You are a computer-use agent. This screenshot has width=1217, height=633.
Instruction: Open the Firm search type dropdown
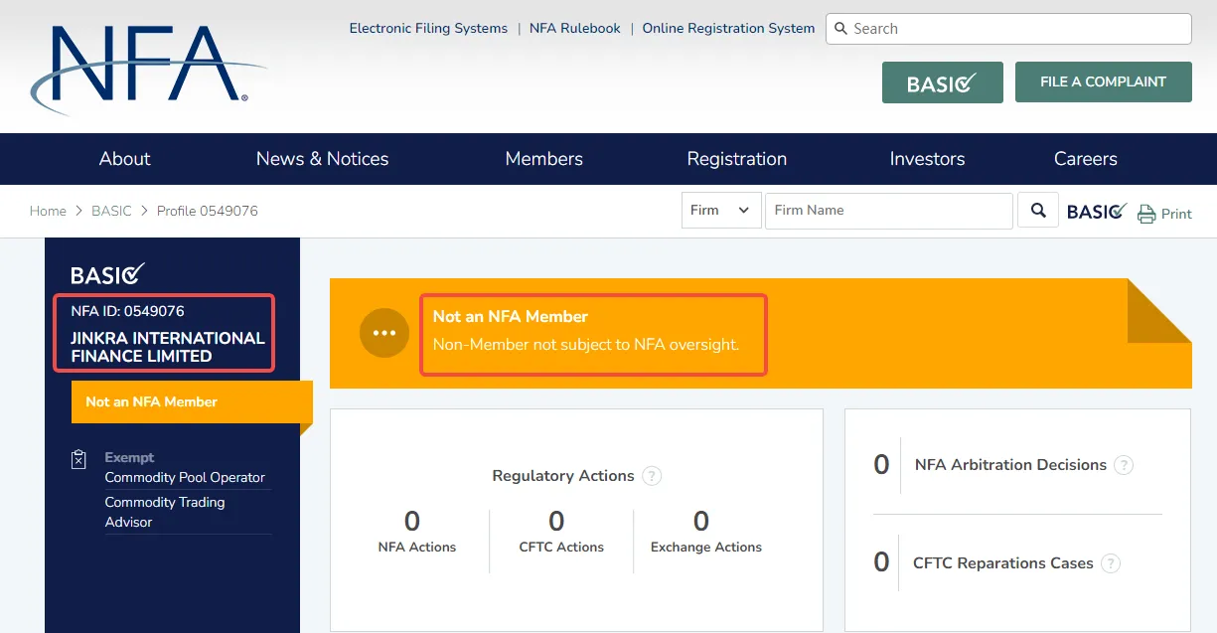[x=721, y=210]
